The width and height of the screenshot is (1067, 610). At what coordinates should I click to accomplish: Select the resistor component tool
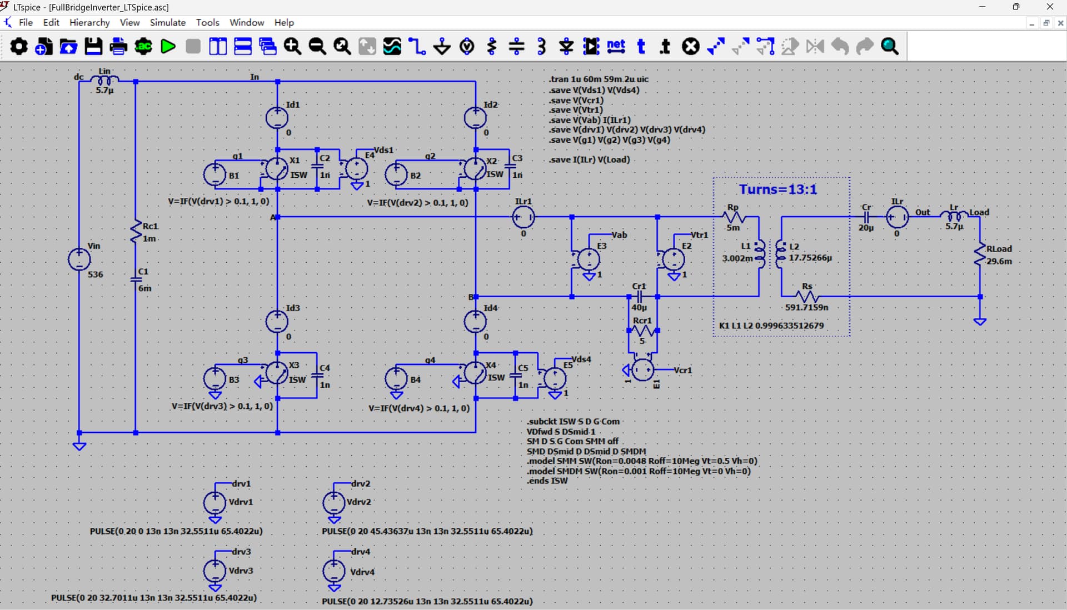(x=492, y=47)
